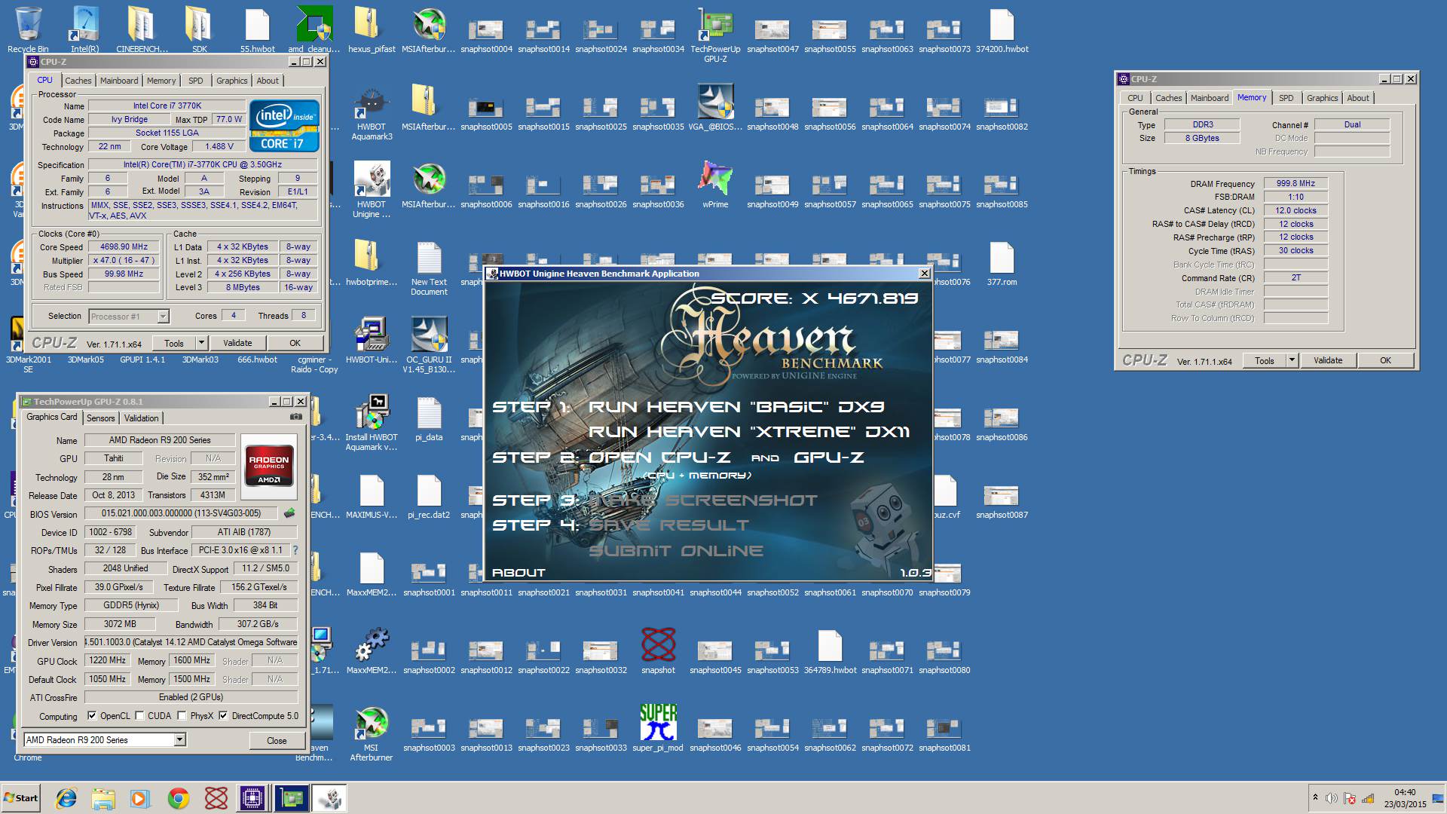Click GPU-Z screenshot camera icon
This screenshot has width=1447, height=814.
[296, 417]
